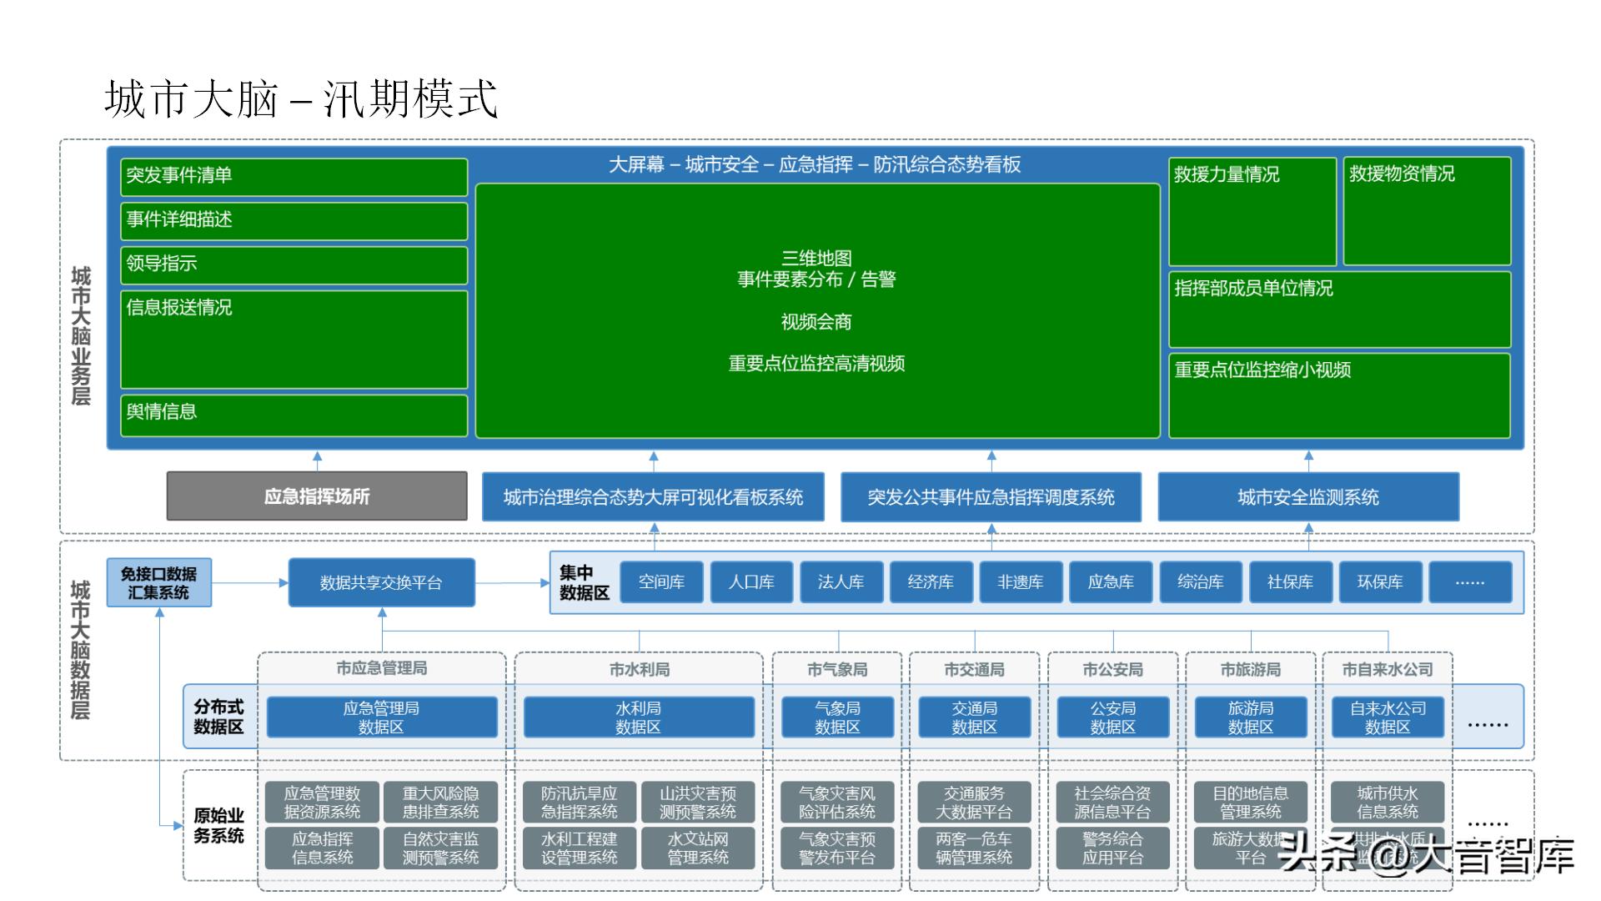
Task: Select the 人口库 database block
Action: pyautogui.click(x=752, y=582)
